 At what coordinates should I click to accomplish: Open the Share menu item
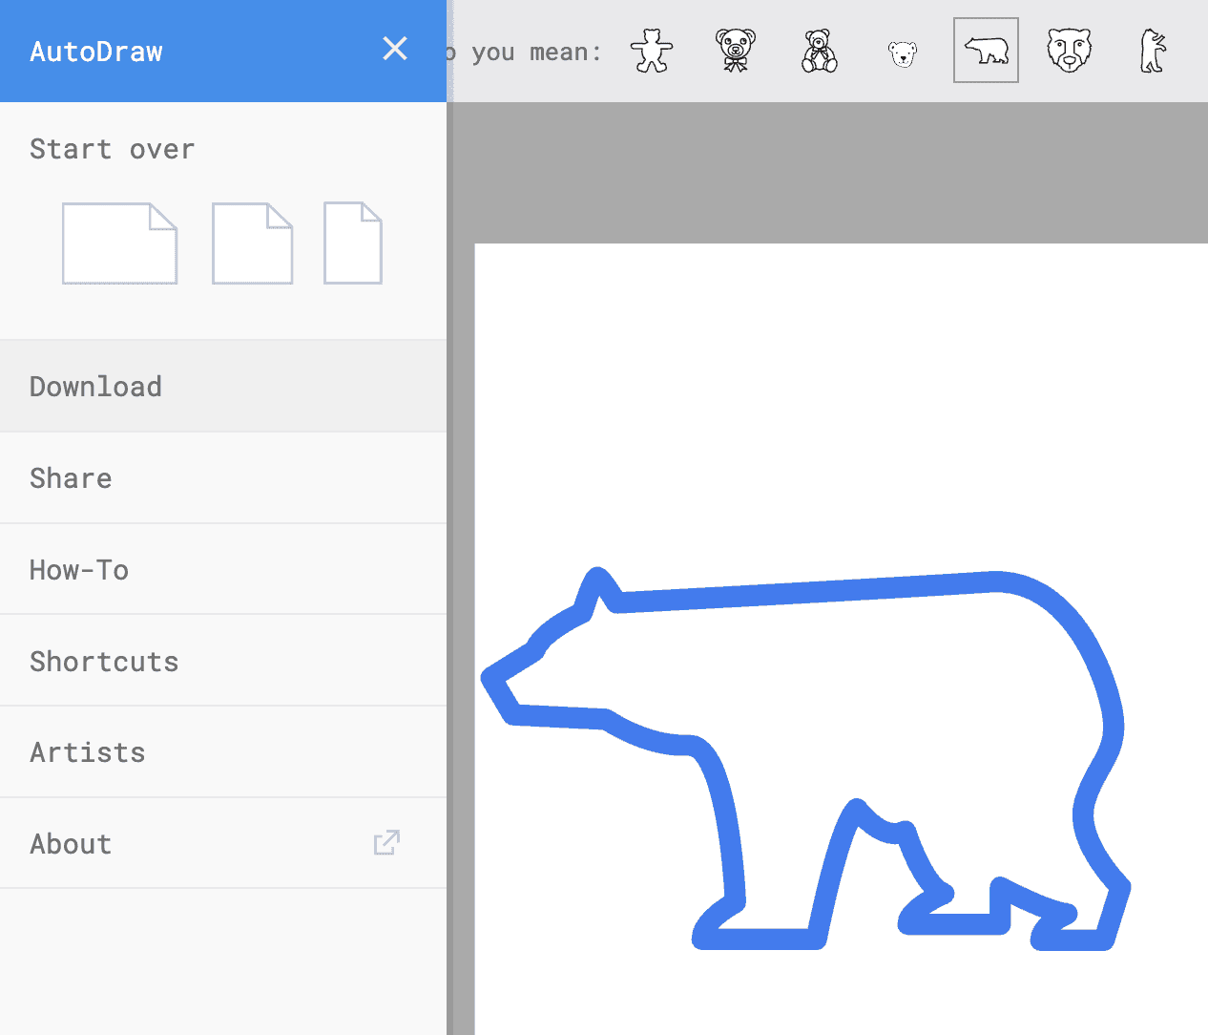[x=223, y=478]
